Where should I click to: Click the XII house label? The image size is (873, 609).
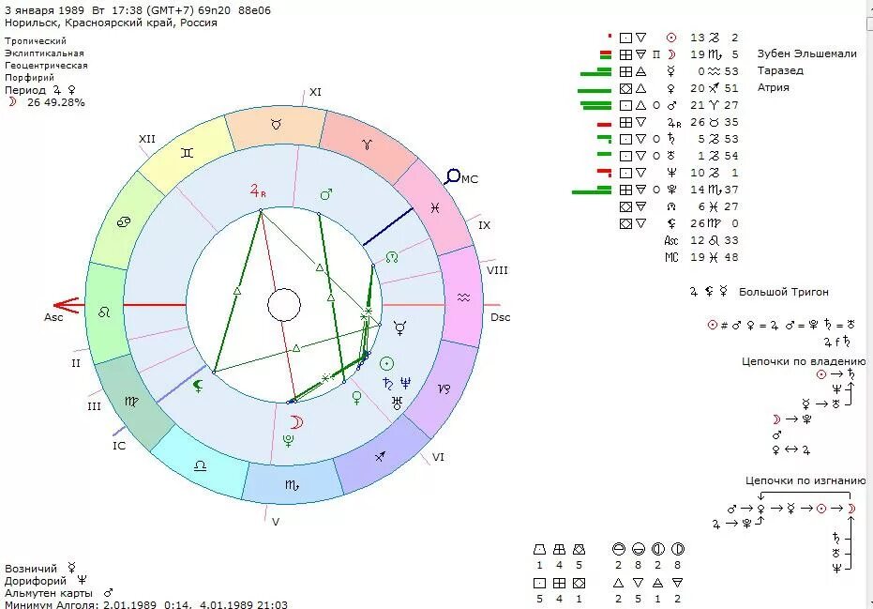point(147,139)
